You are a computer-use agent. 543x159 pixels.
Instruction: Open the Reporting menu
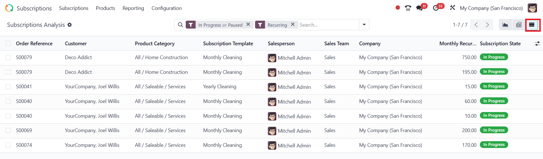point(133,8)
